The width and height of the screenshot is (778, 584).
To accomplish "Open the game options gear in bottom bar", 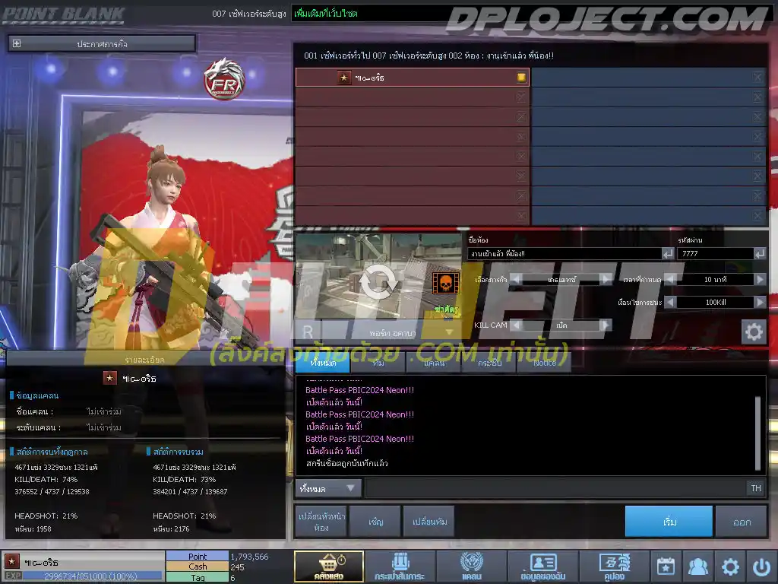I will coord(730,566).
